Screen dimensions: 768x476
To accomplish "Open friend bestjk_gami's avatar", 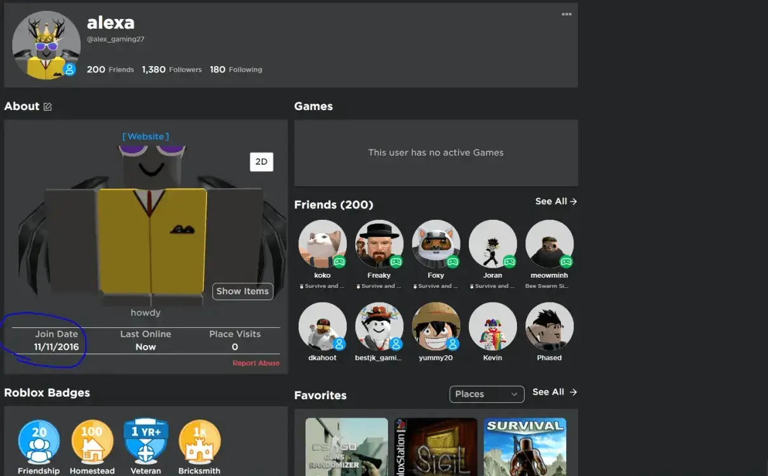I will (379, 326).
